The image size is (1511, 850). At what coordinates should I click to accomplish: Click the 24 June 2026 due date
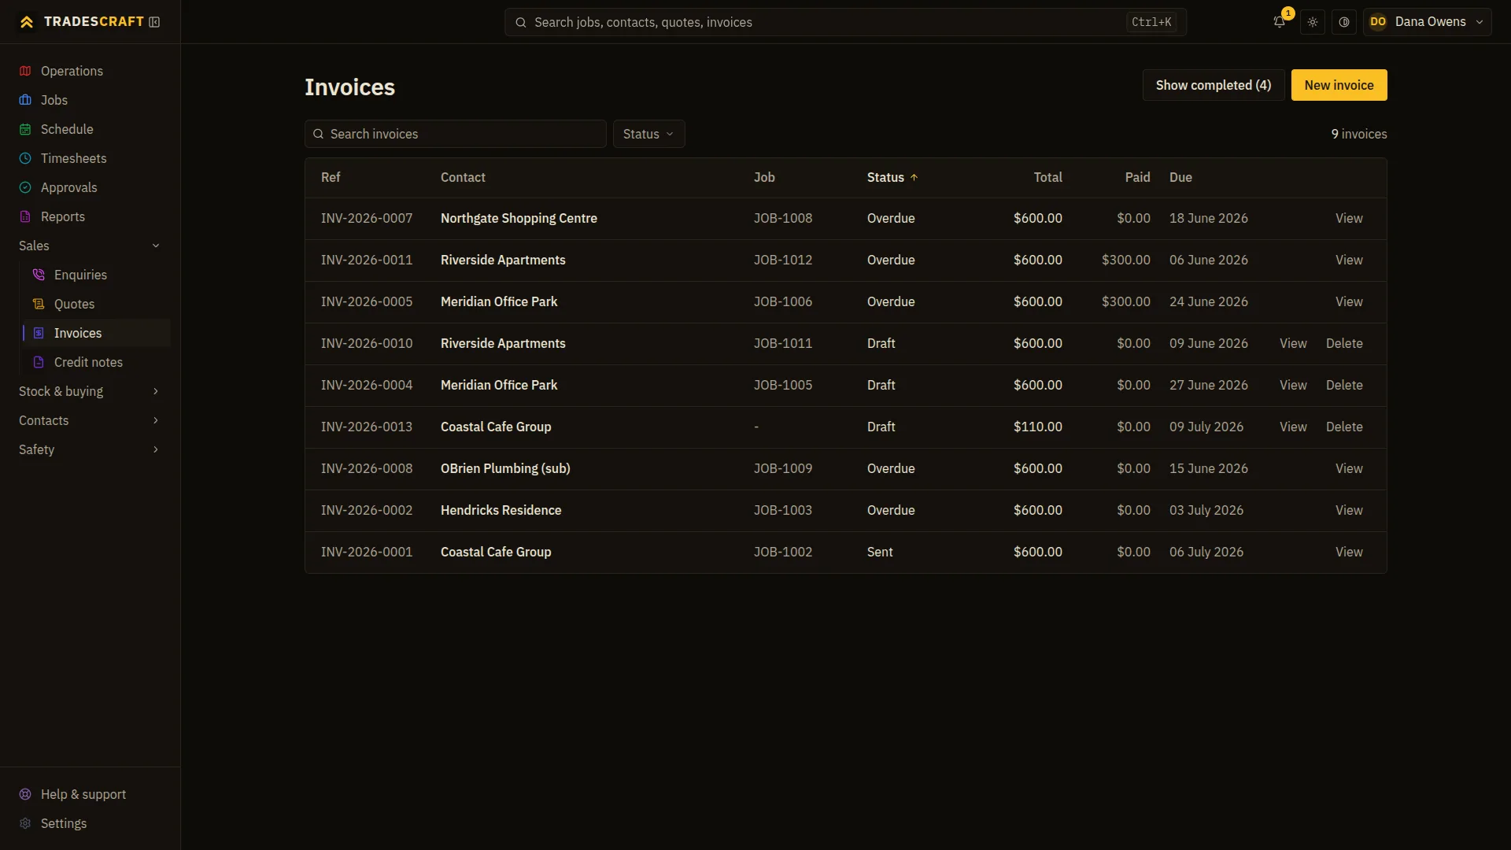pos(1208,301)
